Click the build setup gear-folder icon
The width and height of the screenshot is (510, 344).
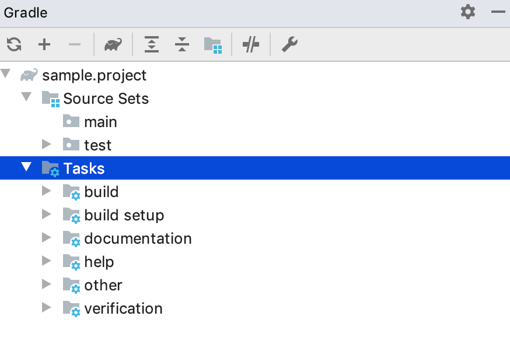click(72, 216)
